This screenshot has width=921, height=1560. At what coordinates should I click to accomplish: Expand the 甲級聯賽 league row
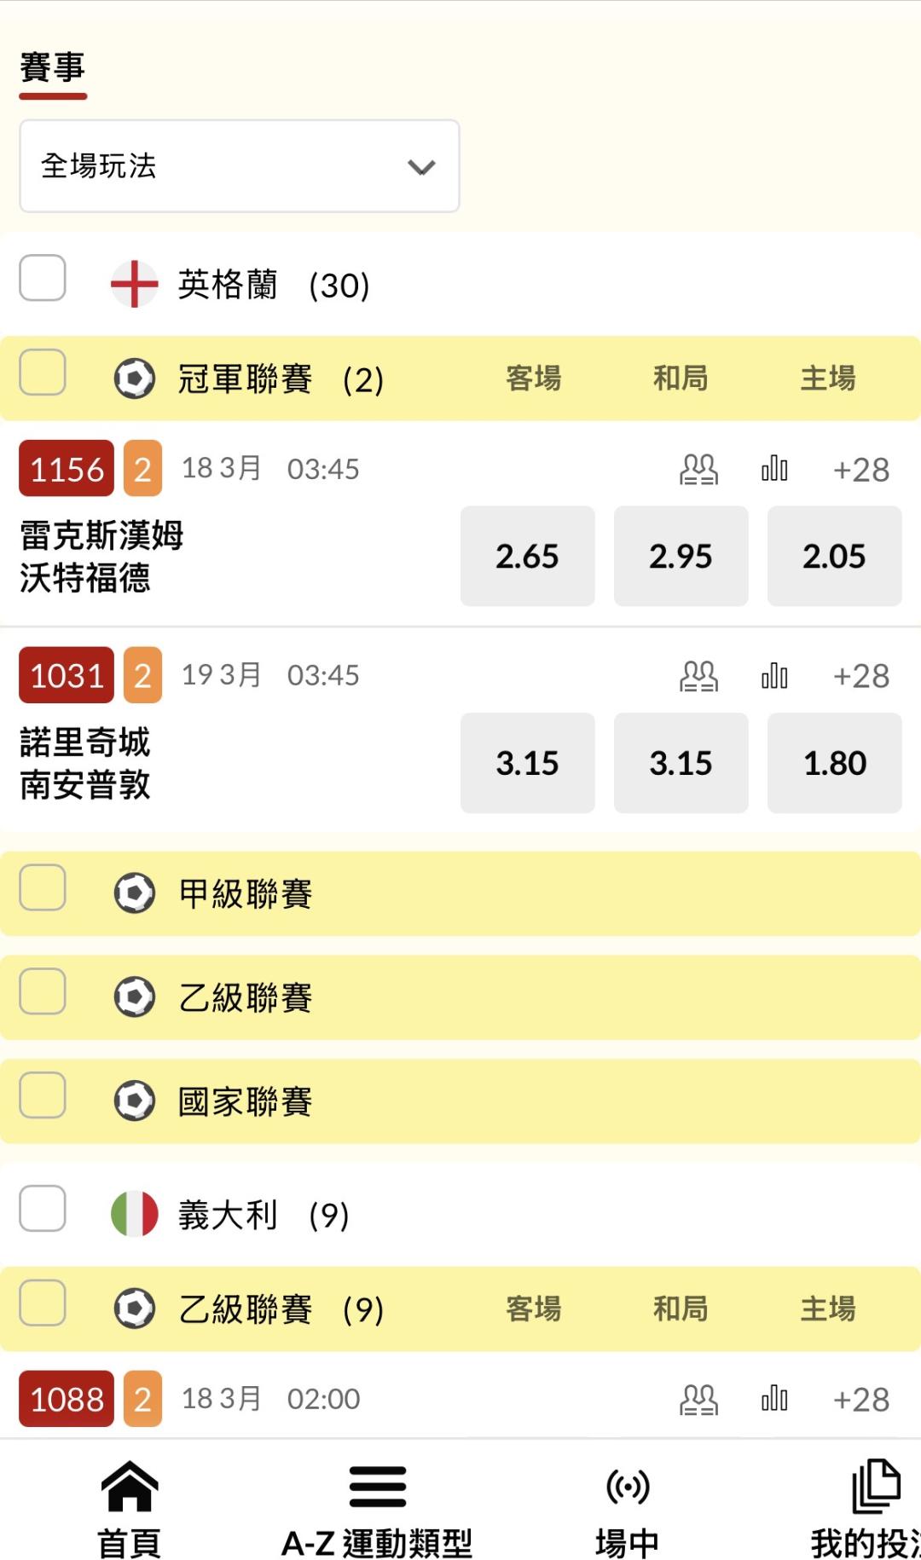(x=512, y=893)
